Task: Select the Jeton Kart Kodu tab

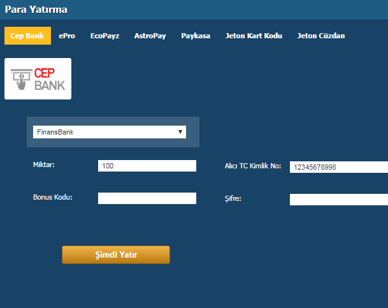Action: [x=254, y=36]
